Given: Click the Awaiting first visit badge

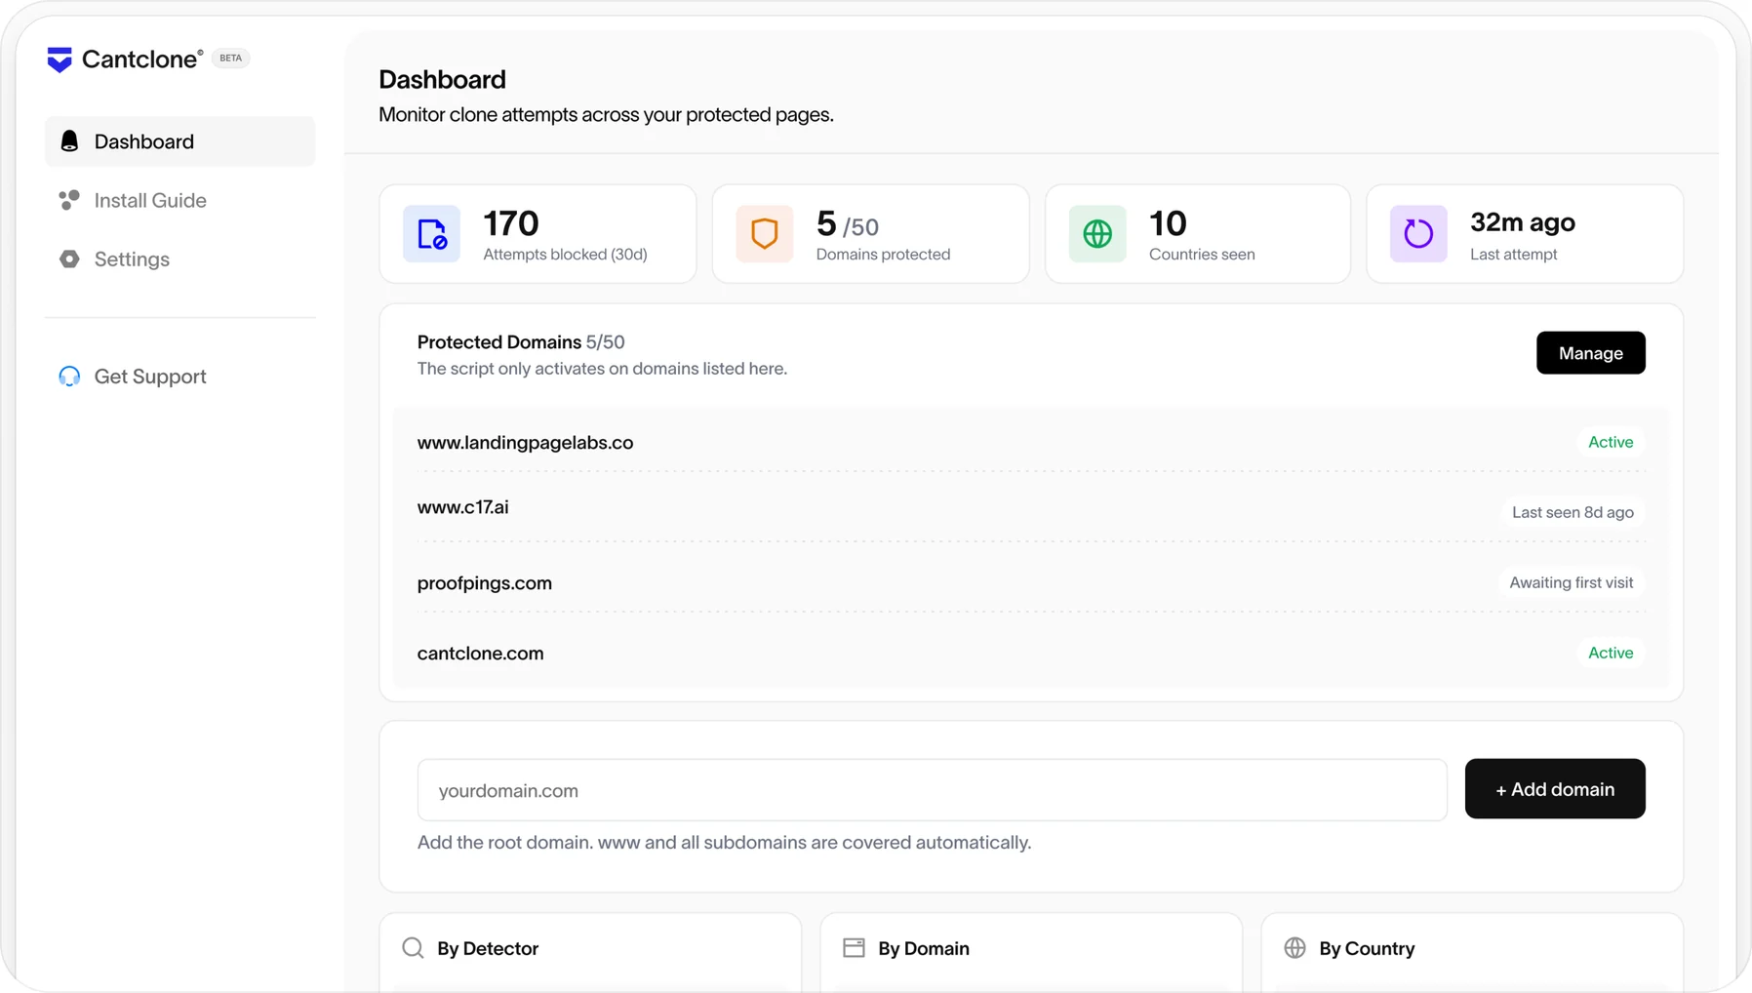Looking at the screenshot, I should [x=1571, y=582].
